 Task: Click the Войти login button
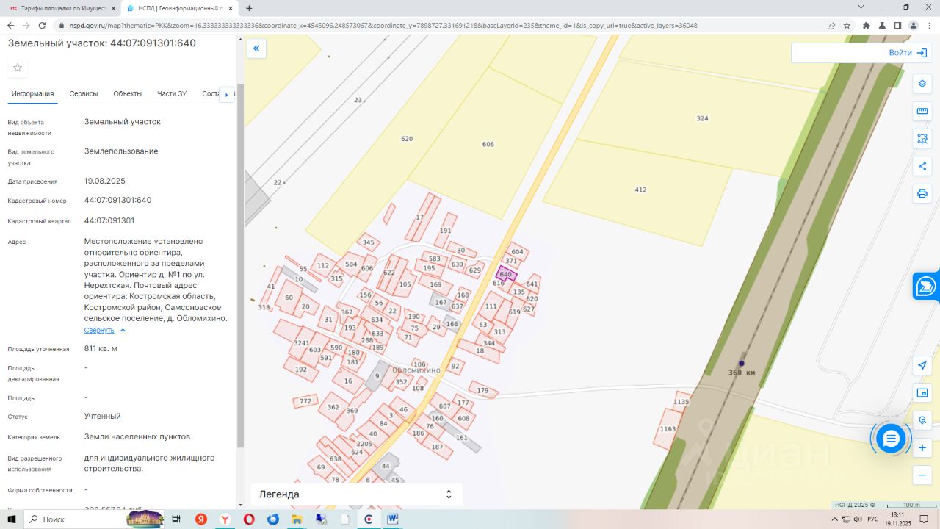point(907,53)
